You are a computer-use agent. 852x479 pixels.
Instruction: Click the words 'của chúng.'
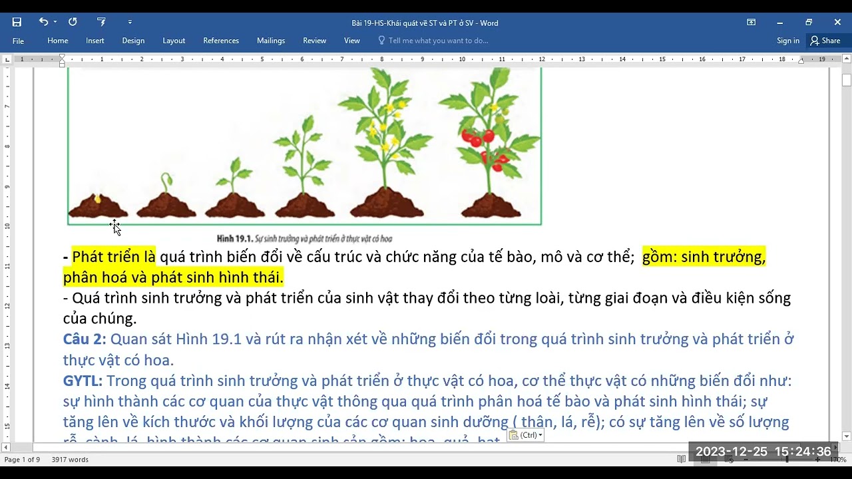[x=100, y=319]
